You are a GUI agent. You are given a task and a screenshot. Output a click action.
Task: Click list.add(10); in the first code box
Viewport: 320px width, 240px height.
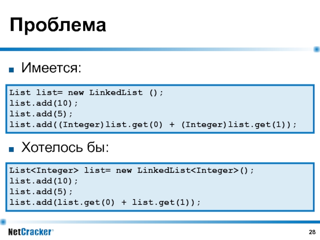coord(44,103)
